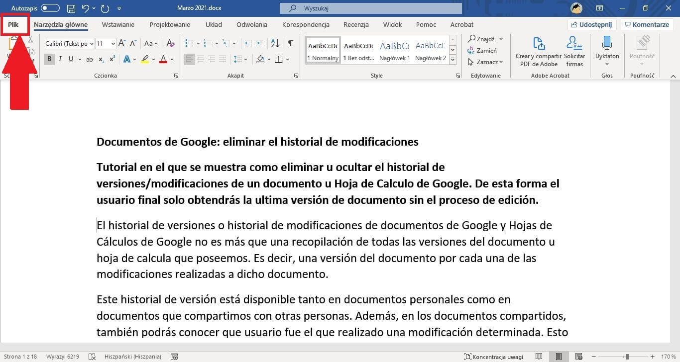Toggle Show paragraph marks pilcrow
The image size is (680, 362).
[290, 44]
